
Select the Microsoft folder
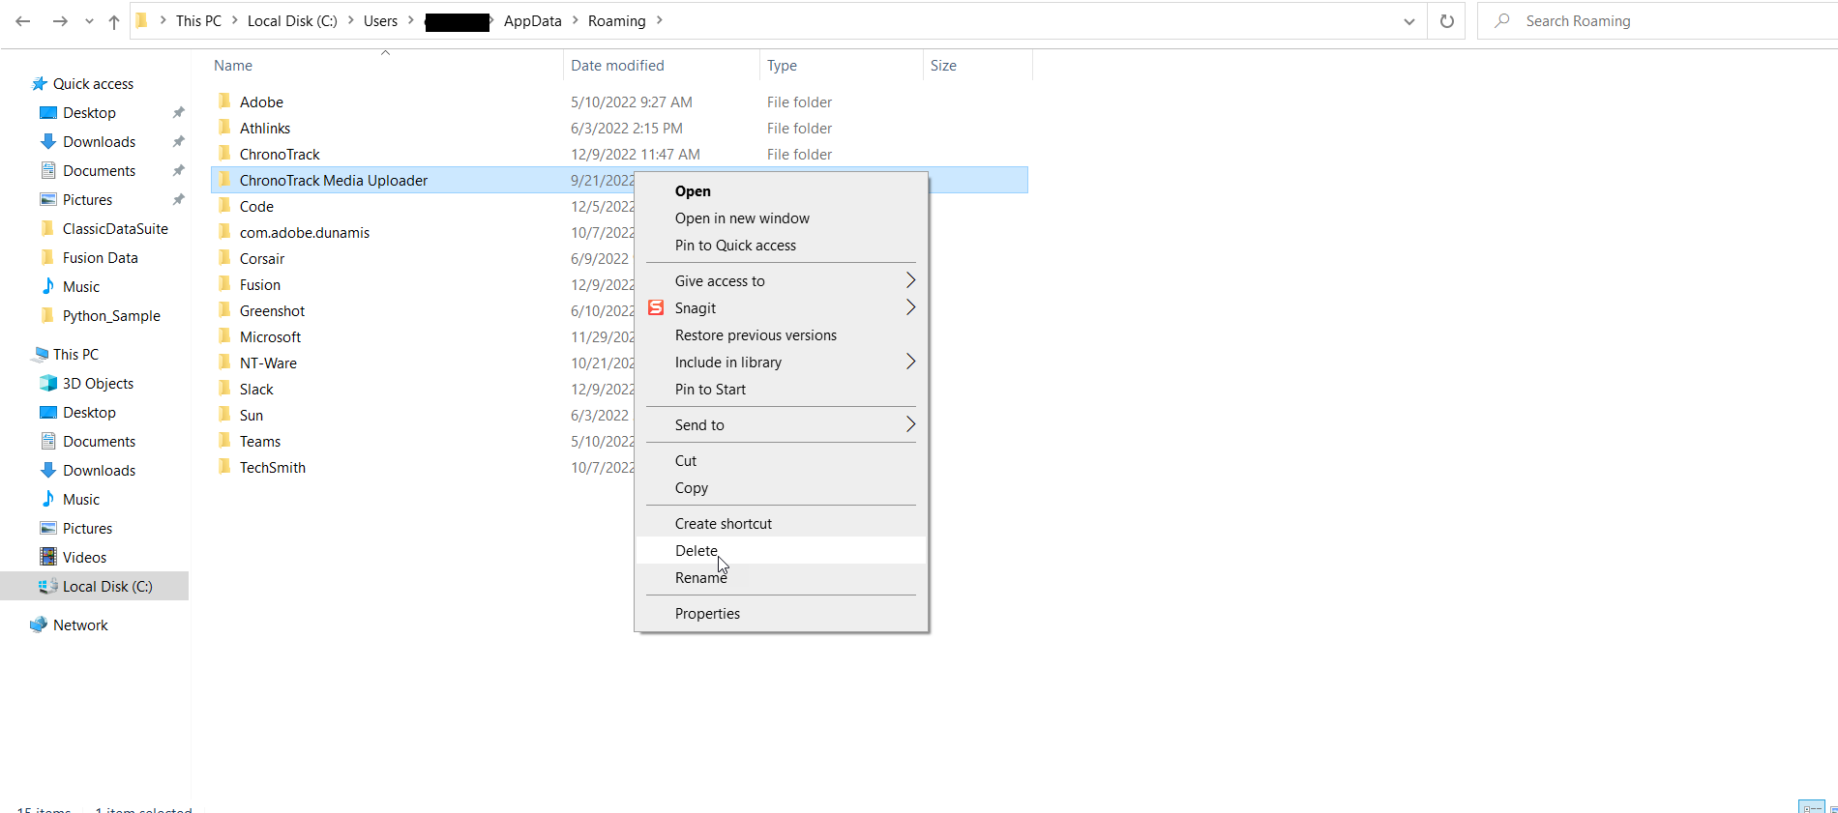pos(270,337)
